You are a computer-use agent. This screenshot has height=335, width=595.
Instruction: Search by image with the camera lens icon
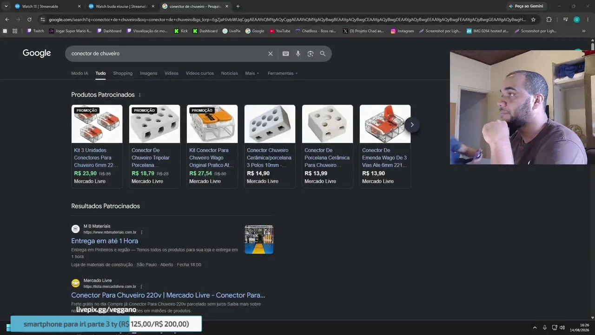click(311, 54)
